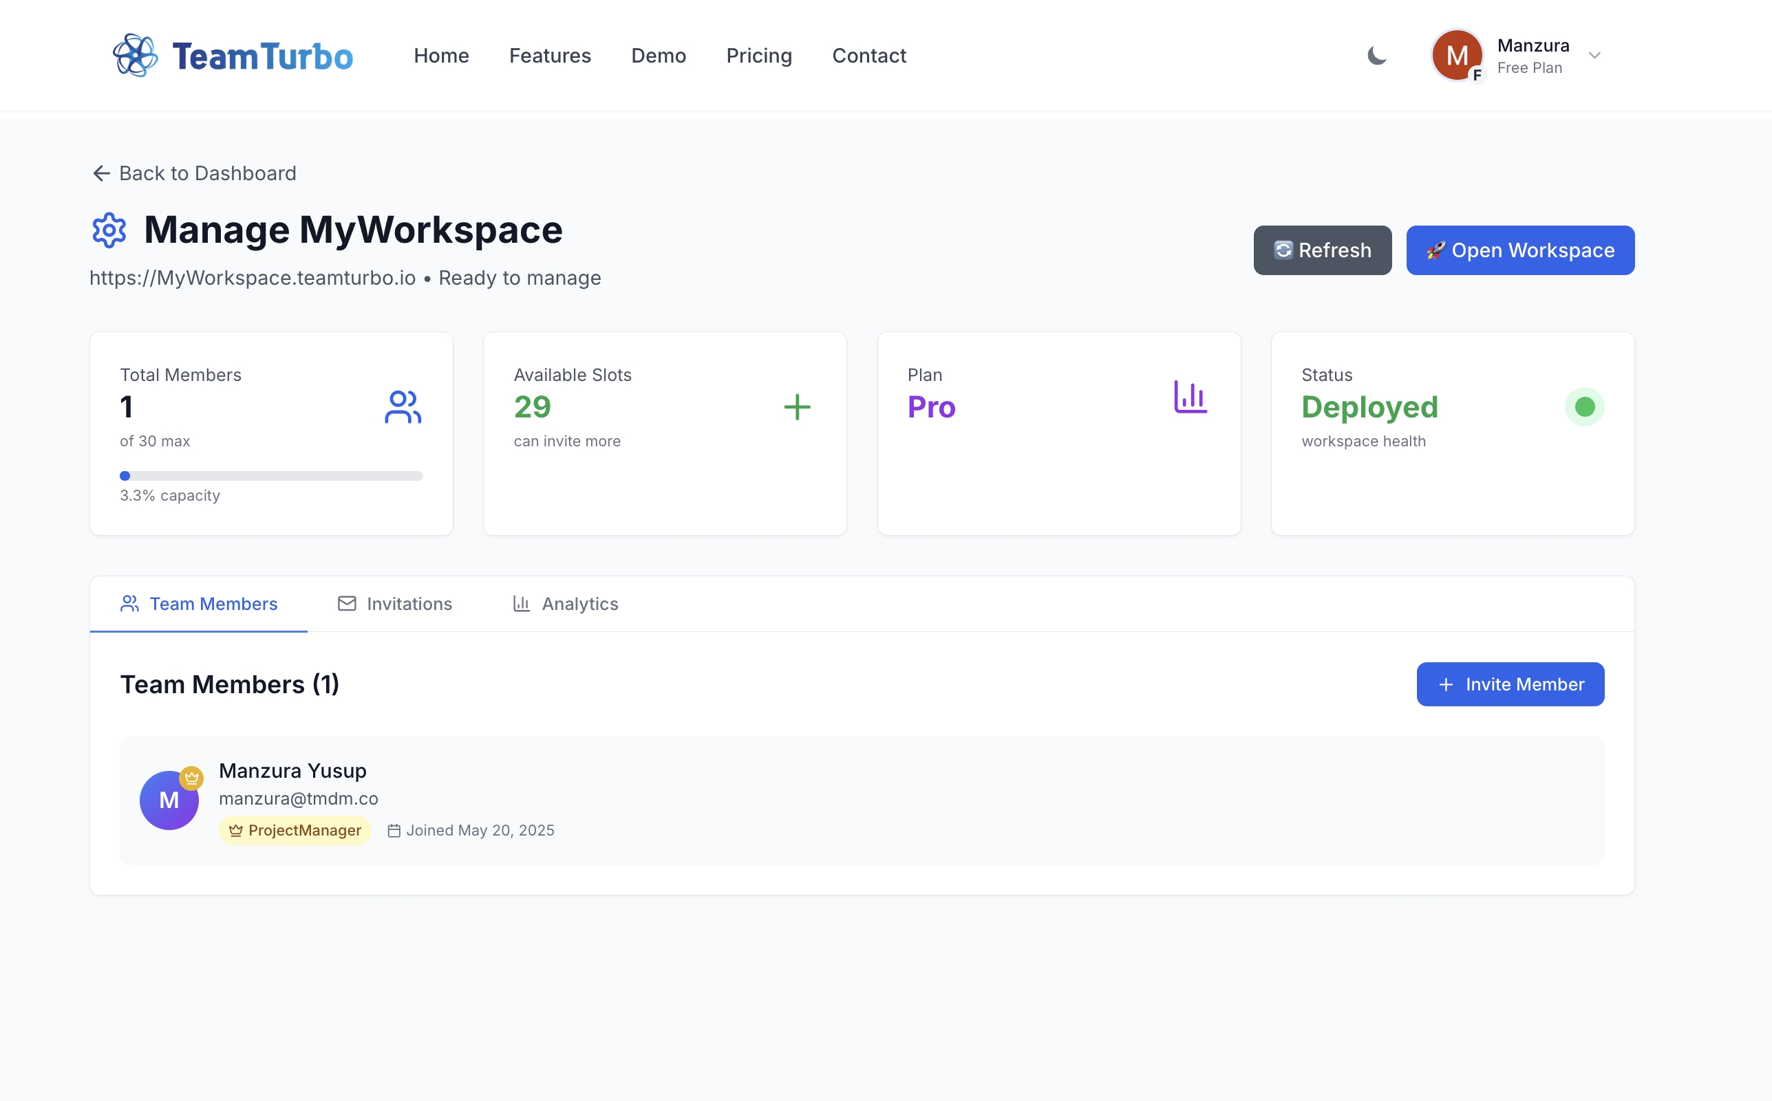This screenshot has height=1101, width=1772.
Task: Expand the user account dropdown chevron
Action: click(1594, 55)
